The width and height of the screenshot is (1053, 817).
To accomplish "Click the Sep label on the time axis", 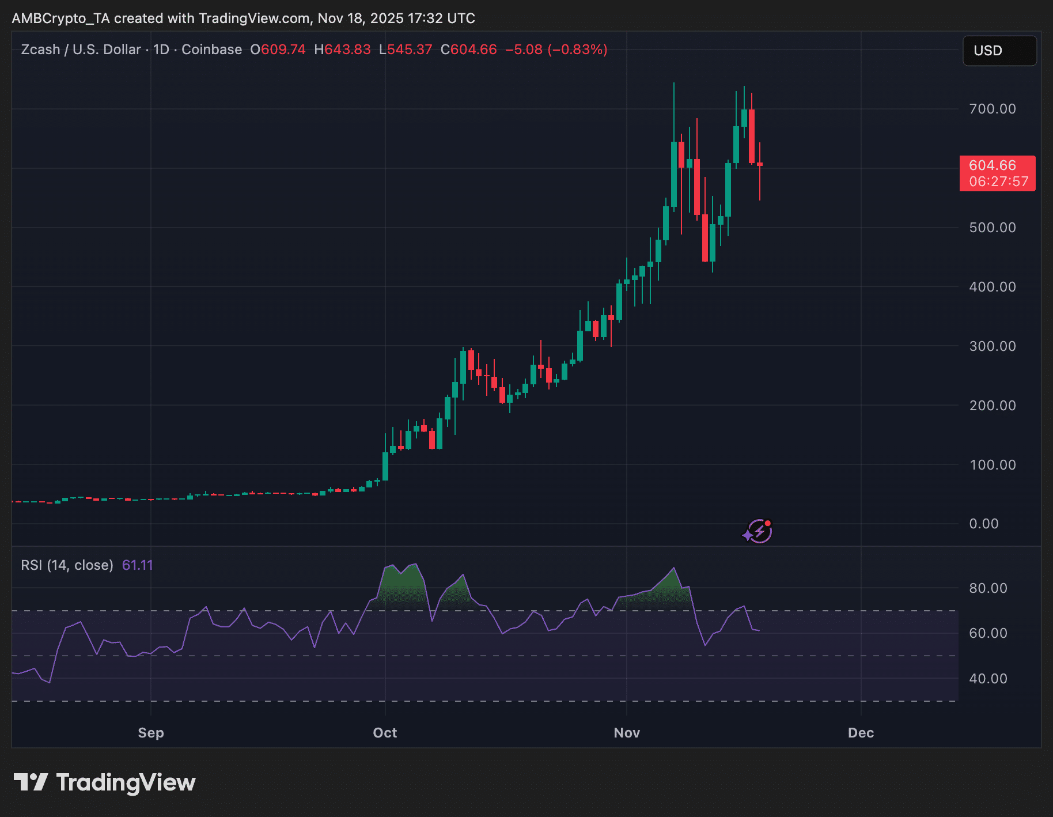I will pyautogui.click(x=151, y=733).
